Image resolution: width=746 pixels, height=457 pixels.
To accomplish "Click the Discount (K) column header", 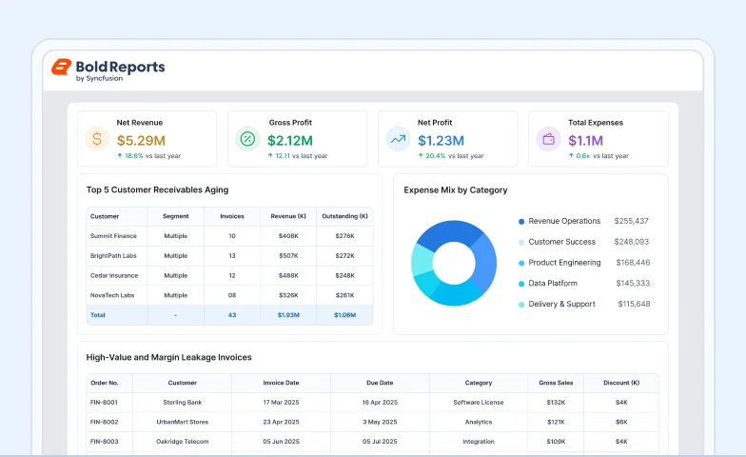I will pyautogui.click(x=621, y=383).
